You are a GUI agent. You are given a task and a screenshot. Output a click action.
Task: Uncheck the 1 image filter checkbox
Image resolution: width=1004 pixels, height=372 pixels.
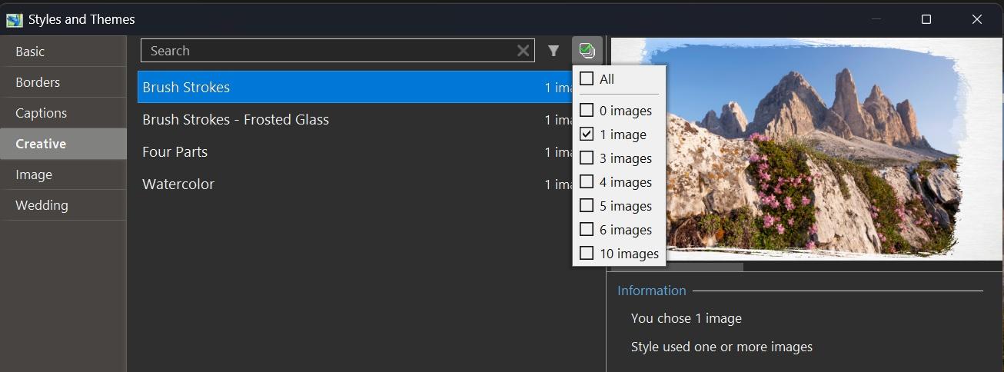(x=587, y=134)
